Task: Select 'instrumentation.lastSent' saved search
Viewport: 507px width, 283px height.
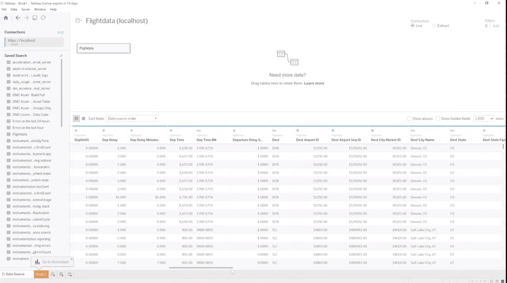Action: coord(31,186)
